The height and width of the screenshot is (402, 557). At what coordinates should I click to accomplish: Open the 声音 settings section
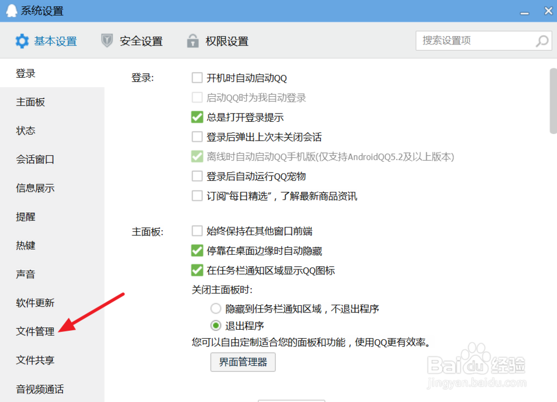tap(26, 274)
